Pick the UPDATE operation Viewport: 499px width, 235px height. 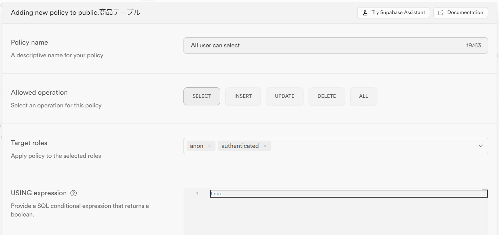click(285, 96)
